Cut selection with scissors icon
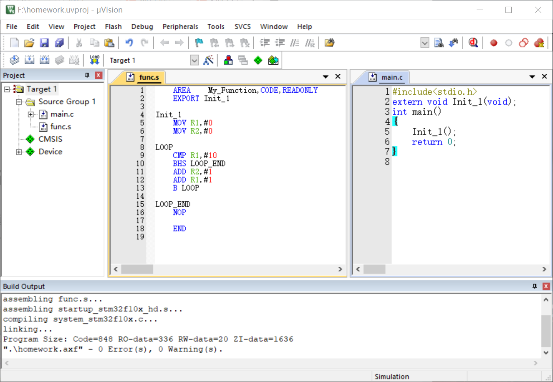The image size is (553, 382). 79,43
